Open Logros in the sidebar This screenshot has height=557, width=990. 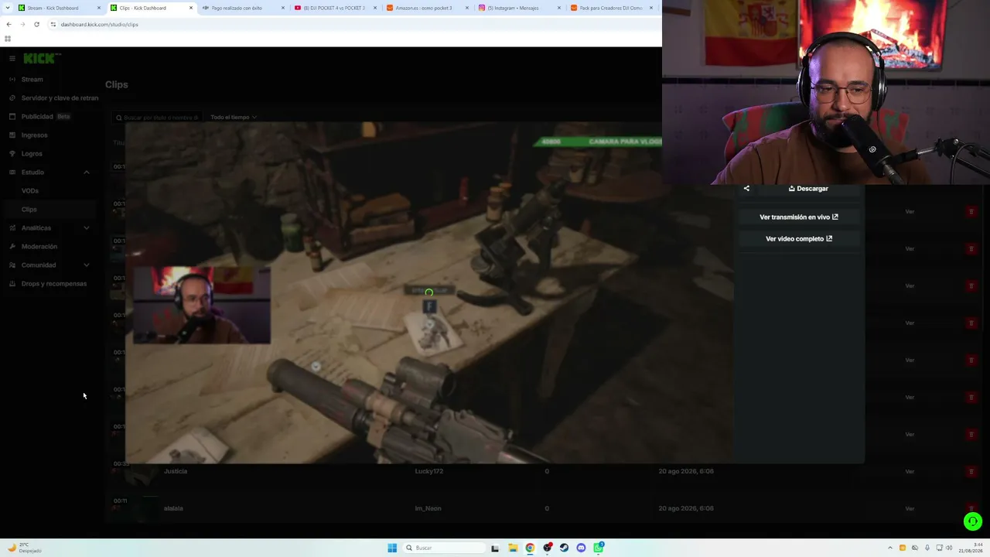pos(32,154)
